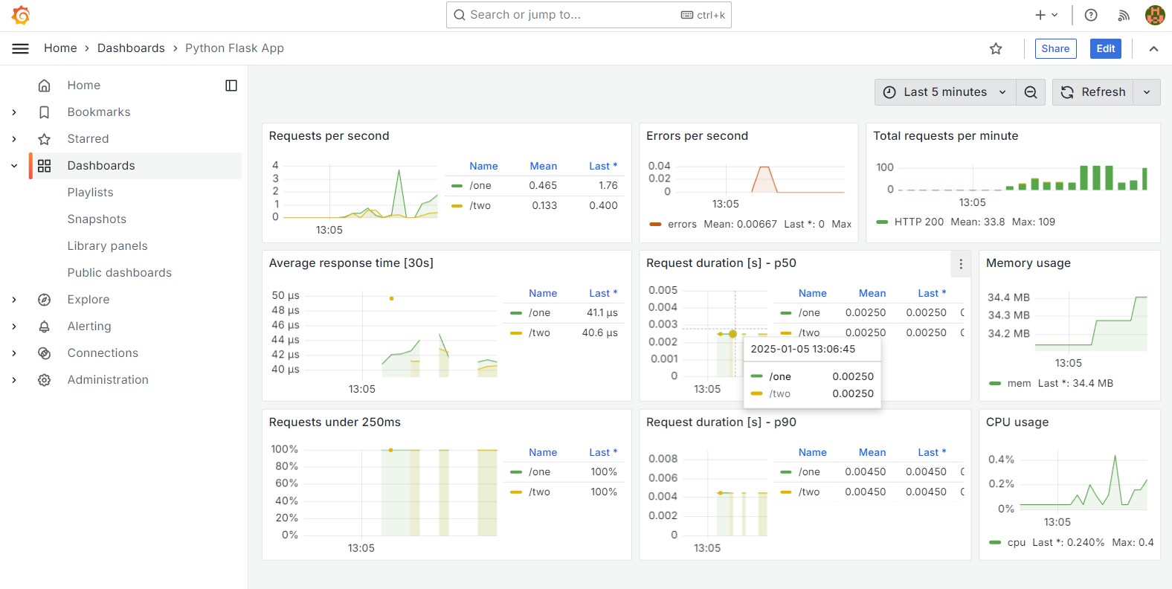Select Snapshots from Dashboards submenu

pos(97,219)
